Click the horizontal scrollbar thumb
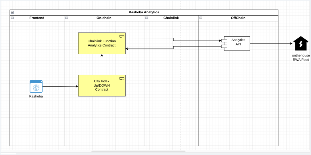Screen dimensions: 311x155 coord(139,151)
